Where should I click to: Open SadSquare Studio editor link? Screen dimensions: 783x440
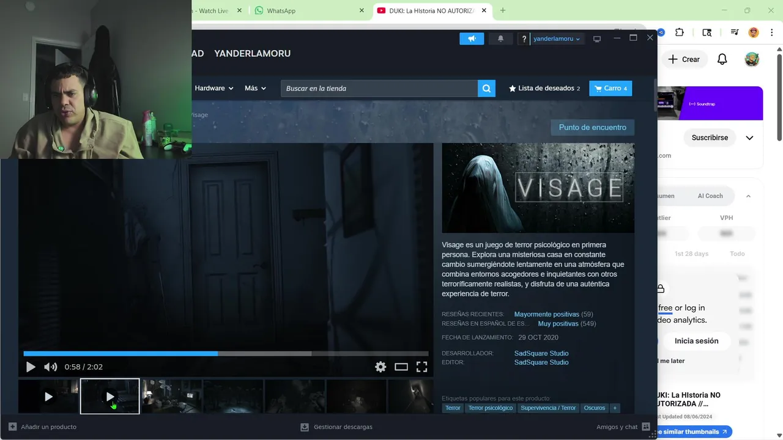pos(541,362)
